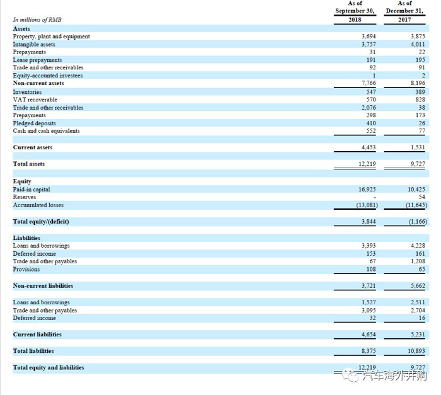Select the 'Inventories' row label

pos(27,92)
